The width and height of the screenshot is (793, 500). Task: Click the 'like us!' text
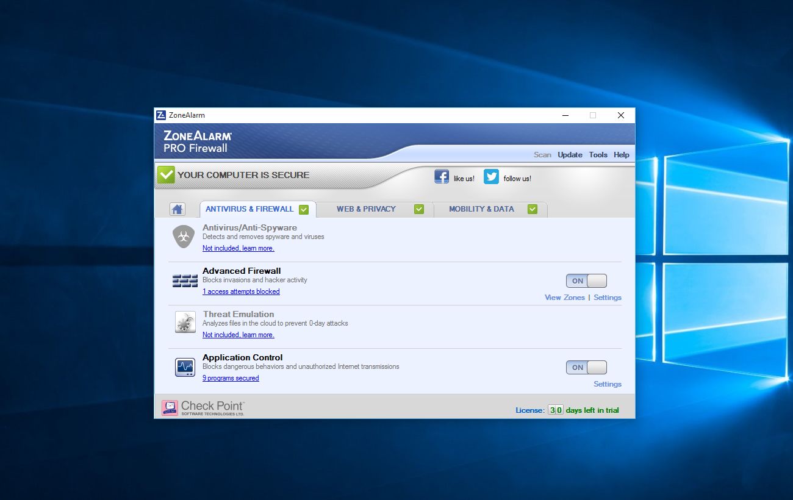pos(464,179)
